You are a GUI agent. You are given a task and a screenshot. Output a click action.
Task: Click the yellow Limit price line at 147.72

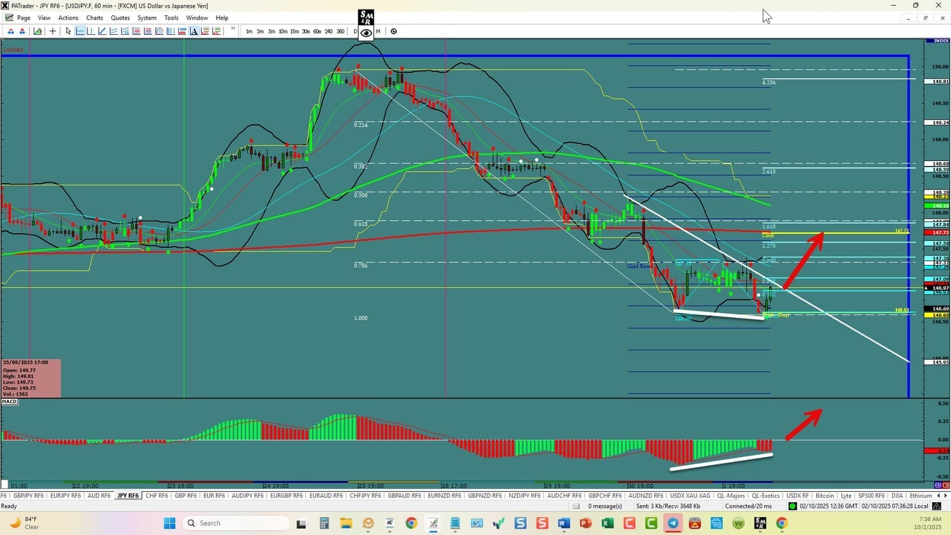click(x=837, y=233)
